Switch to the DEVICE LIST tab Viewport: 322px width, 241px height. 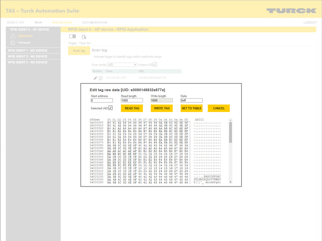click(16, 22)
